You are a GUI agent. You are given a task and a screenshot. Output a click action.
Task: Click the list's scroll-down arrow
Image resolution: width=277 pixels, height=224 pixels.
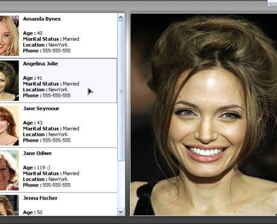[121, 211]
